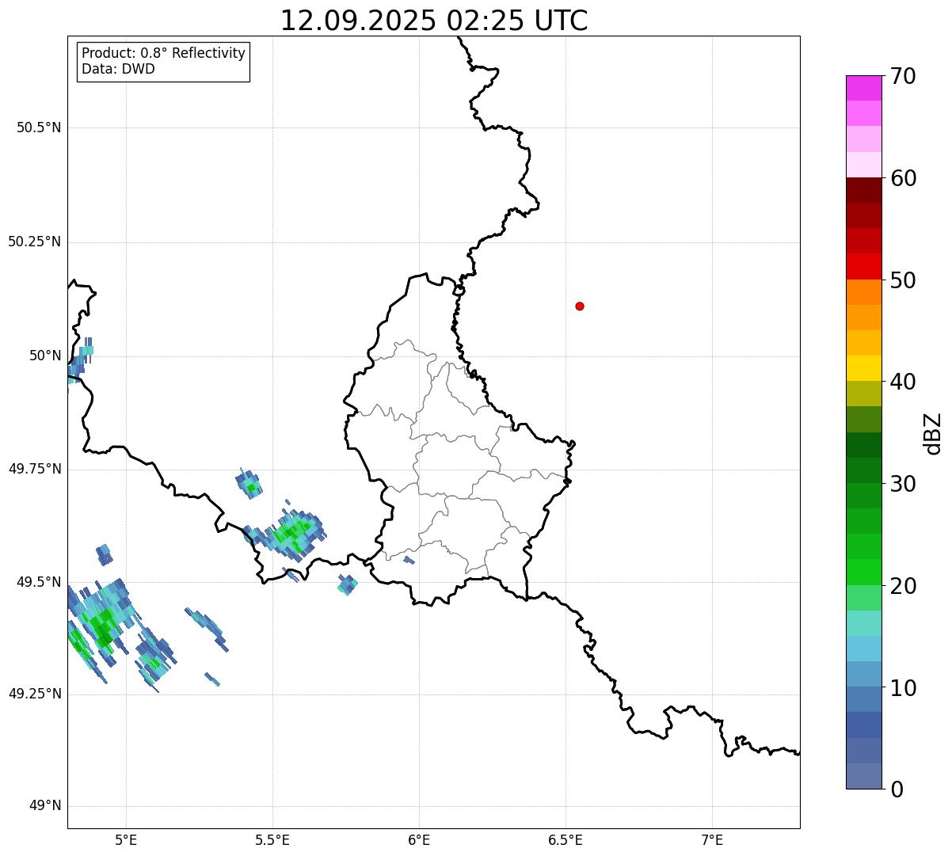Click the 50 value on the colorbar
This screenshot has height=856, width=952.
point(903,280)
